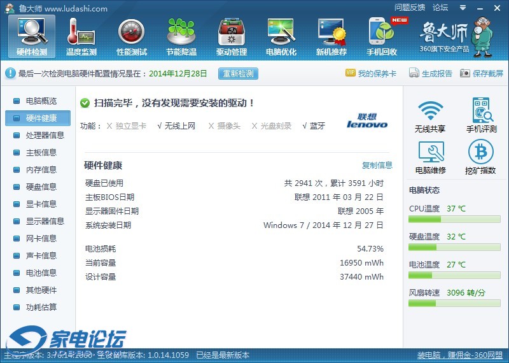Select 硬件健康 in the sidebar
This screenshot has width=509, height=363.
(x=38, y=118)
